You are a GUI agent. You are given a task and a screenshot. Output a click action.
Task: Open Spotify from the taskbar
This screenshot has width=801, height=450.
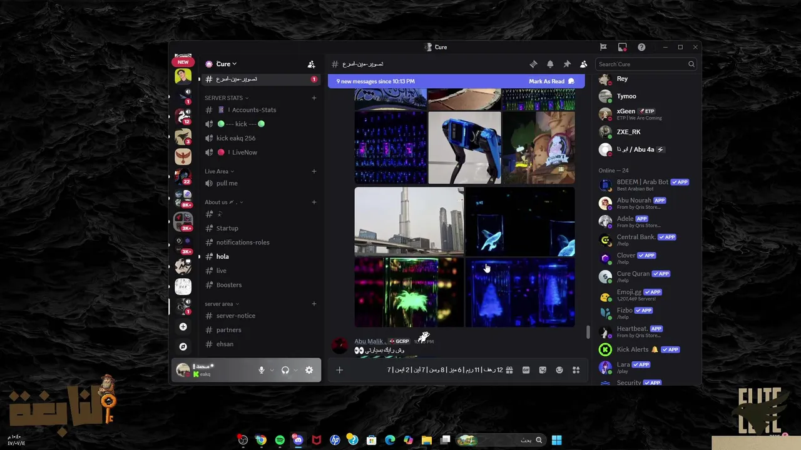pos(280,440)
